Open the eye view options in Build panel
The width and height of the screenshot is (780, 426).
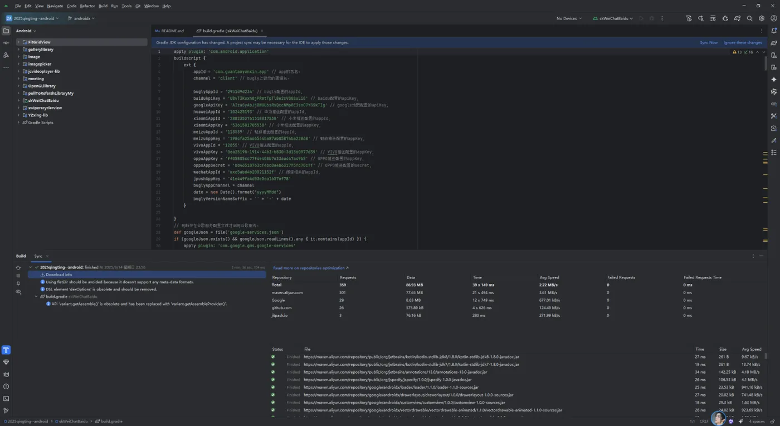pyautogui.click(x=18, y=292)
